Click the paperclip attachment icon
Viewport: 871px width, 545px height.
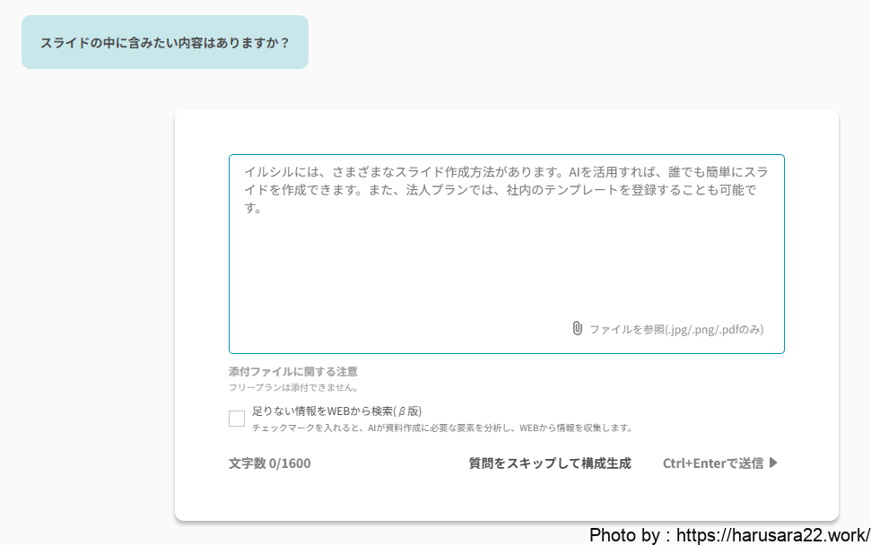click(577, 329)
